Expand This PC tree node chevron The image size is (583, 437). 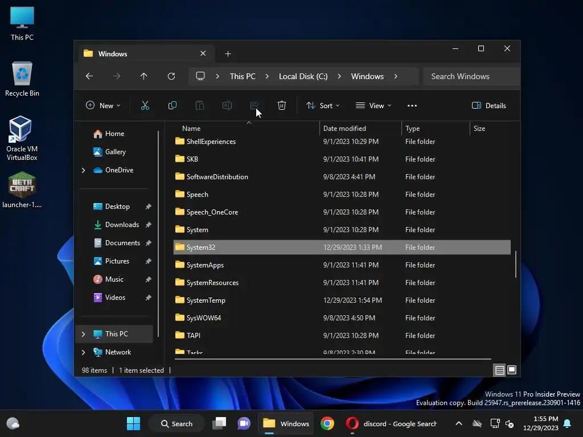[83, 334]
